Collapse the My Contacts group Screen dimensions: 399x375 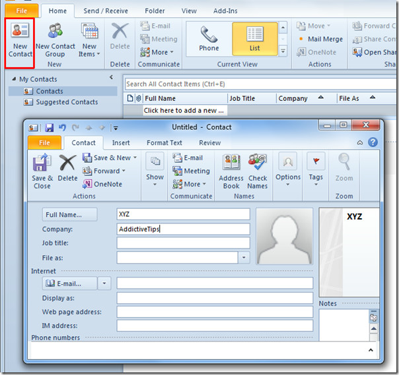pos(14,79)
